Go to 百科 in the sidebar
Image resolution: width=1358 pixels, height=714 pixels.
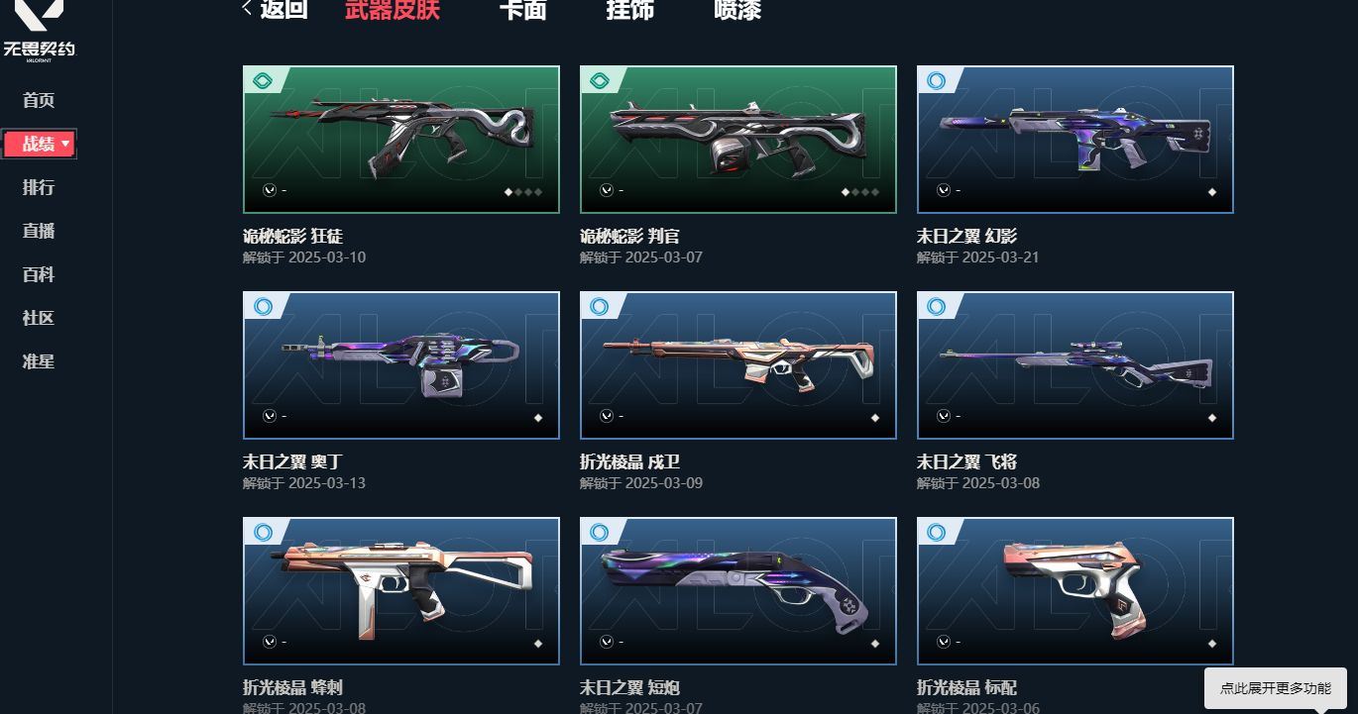[39, 275]
